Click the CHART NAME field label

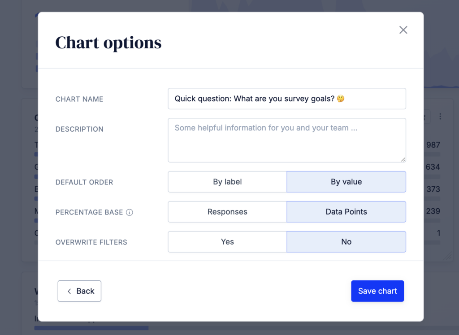point(79,99)
